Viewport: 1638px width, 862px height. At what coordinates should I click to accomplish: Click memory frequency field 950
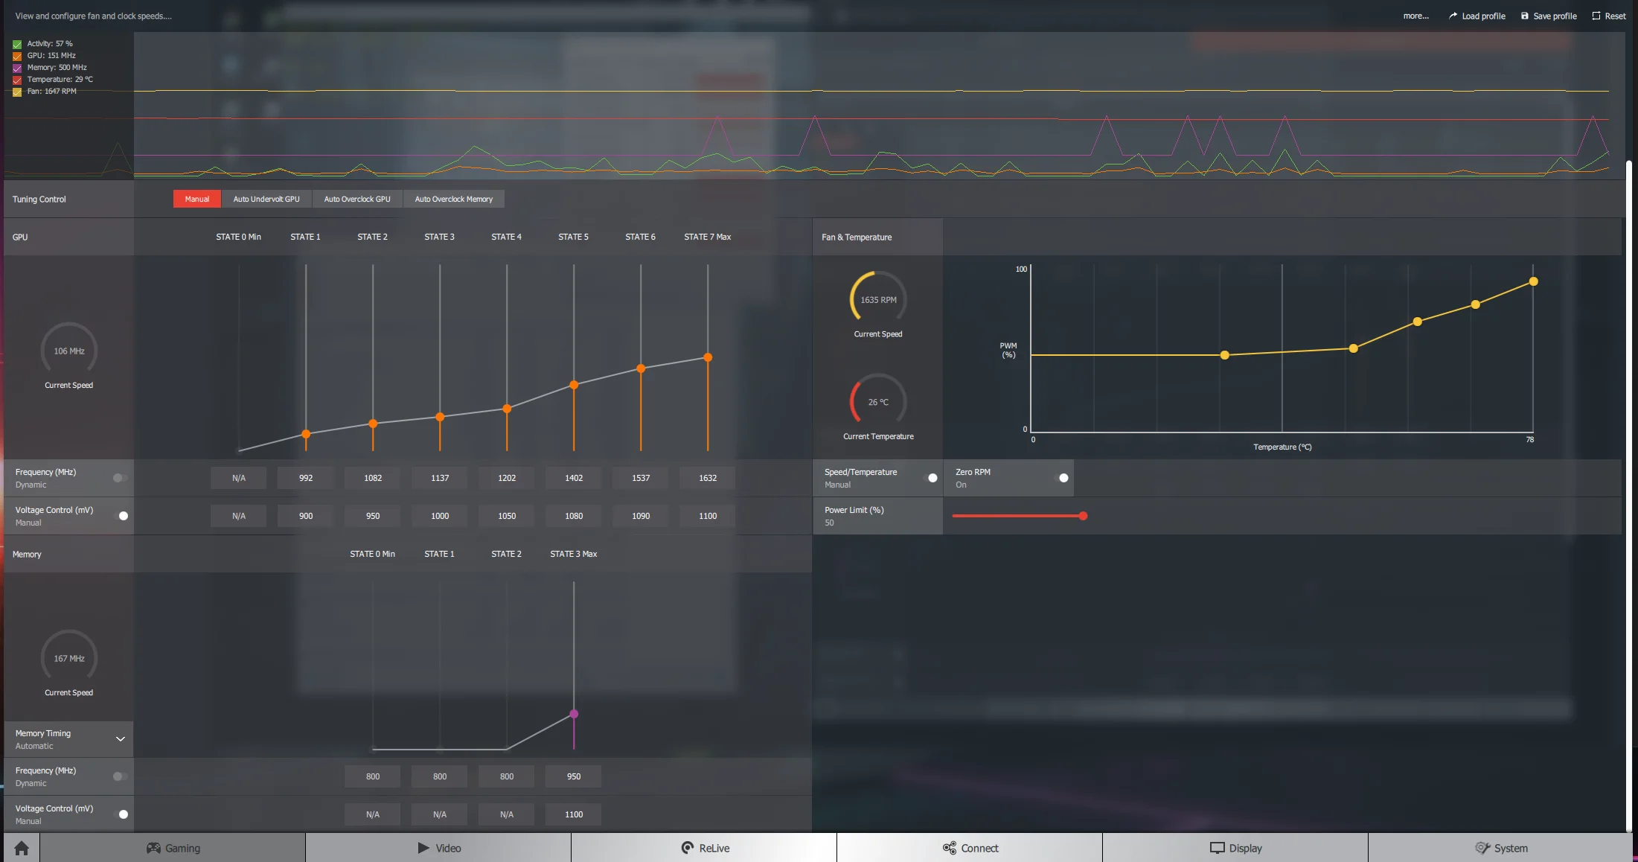[574, 776]
